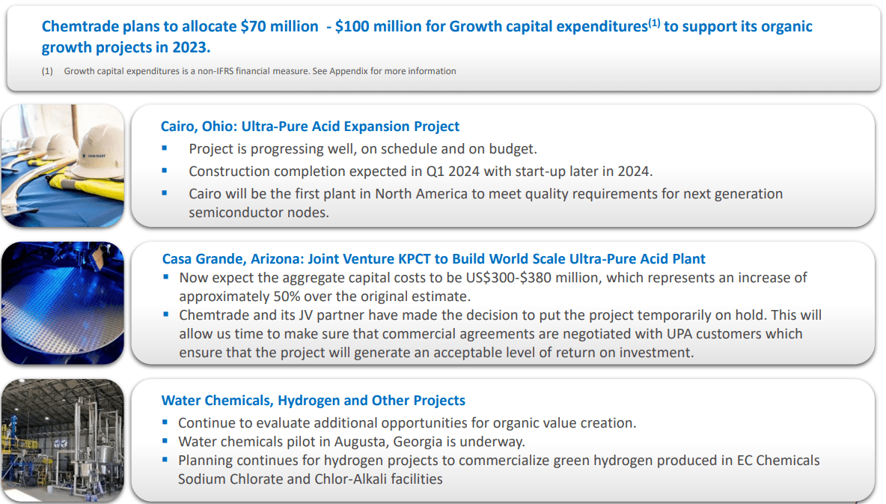Viewport: 886px width, 504px height.
Task: Click the bullet marker beside 'Construction completion expected'
Action: [x=164, y=170]
